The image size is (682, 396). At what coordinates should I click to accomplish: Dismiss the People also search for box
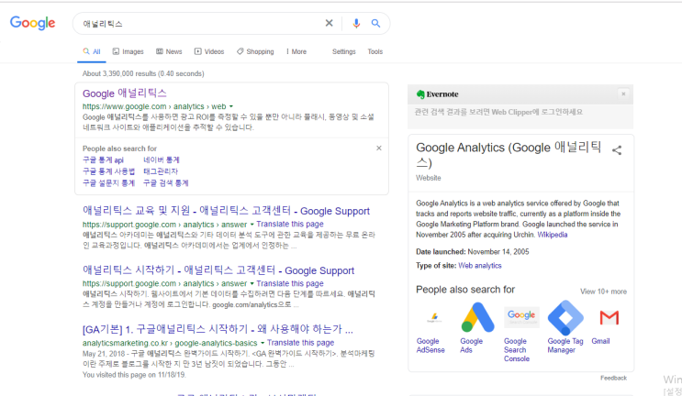(x=379, y=148)
